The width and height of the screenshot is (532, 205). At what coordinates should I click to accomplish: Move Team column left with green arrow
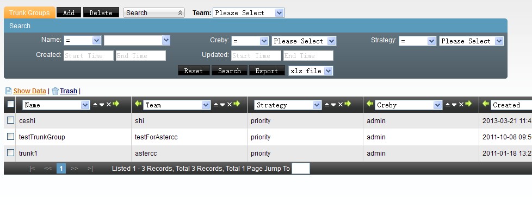click(x=138, y=104)
